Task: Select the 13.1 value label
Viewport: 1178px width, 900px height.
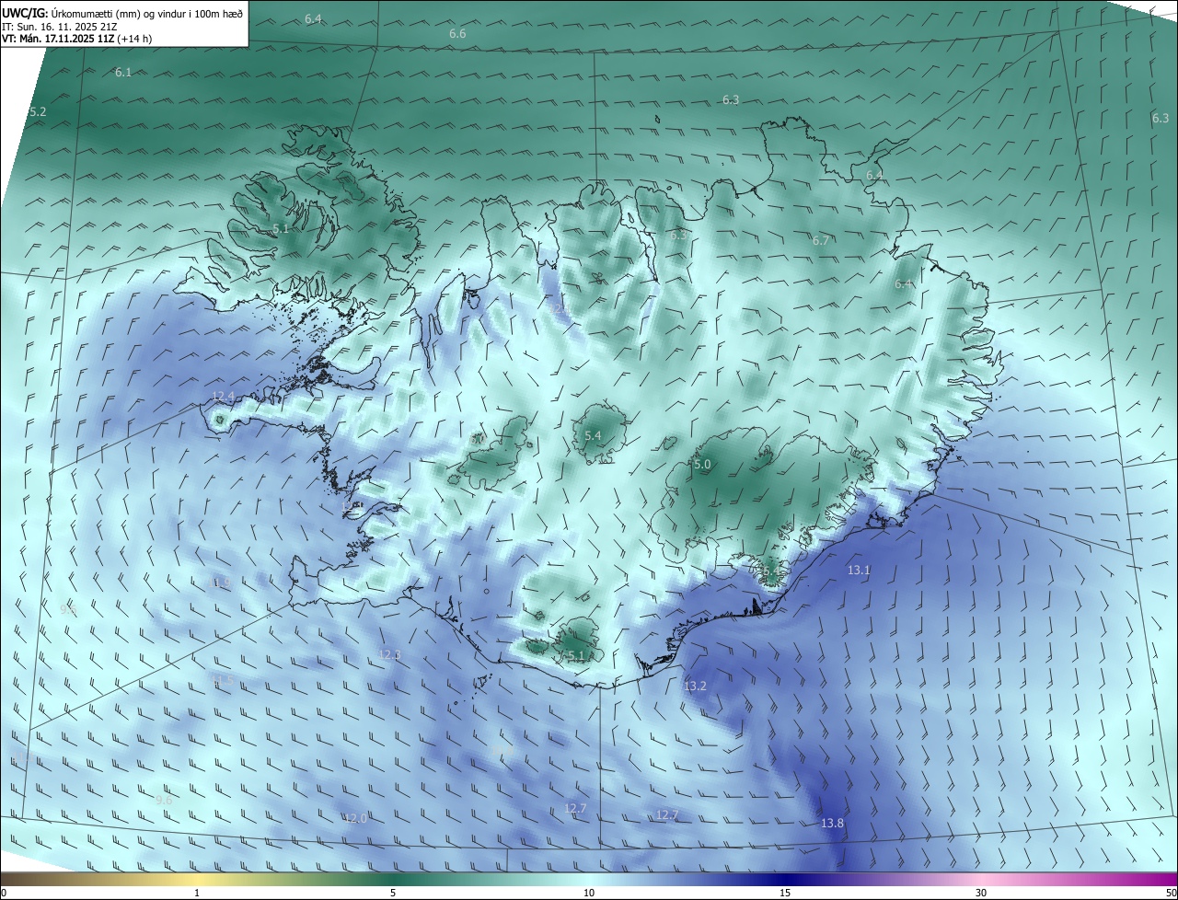Action: 859,571
